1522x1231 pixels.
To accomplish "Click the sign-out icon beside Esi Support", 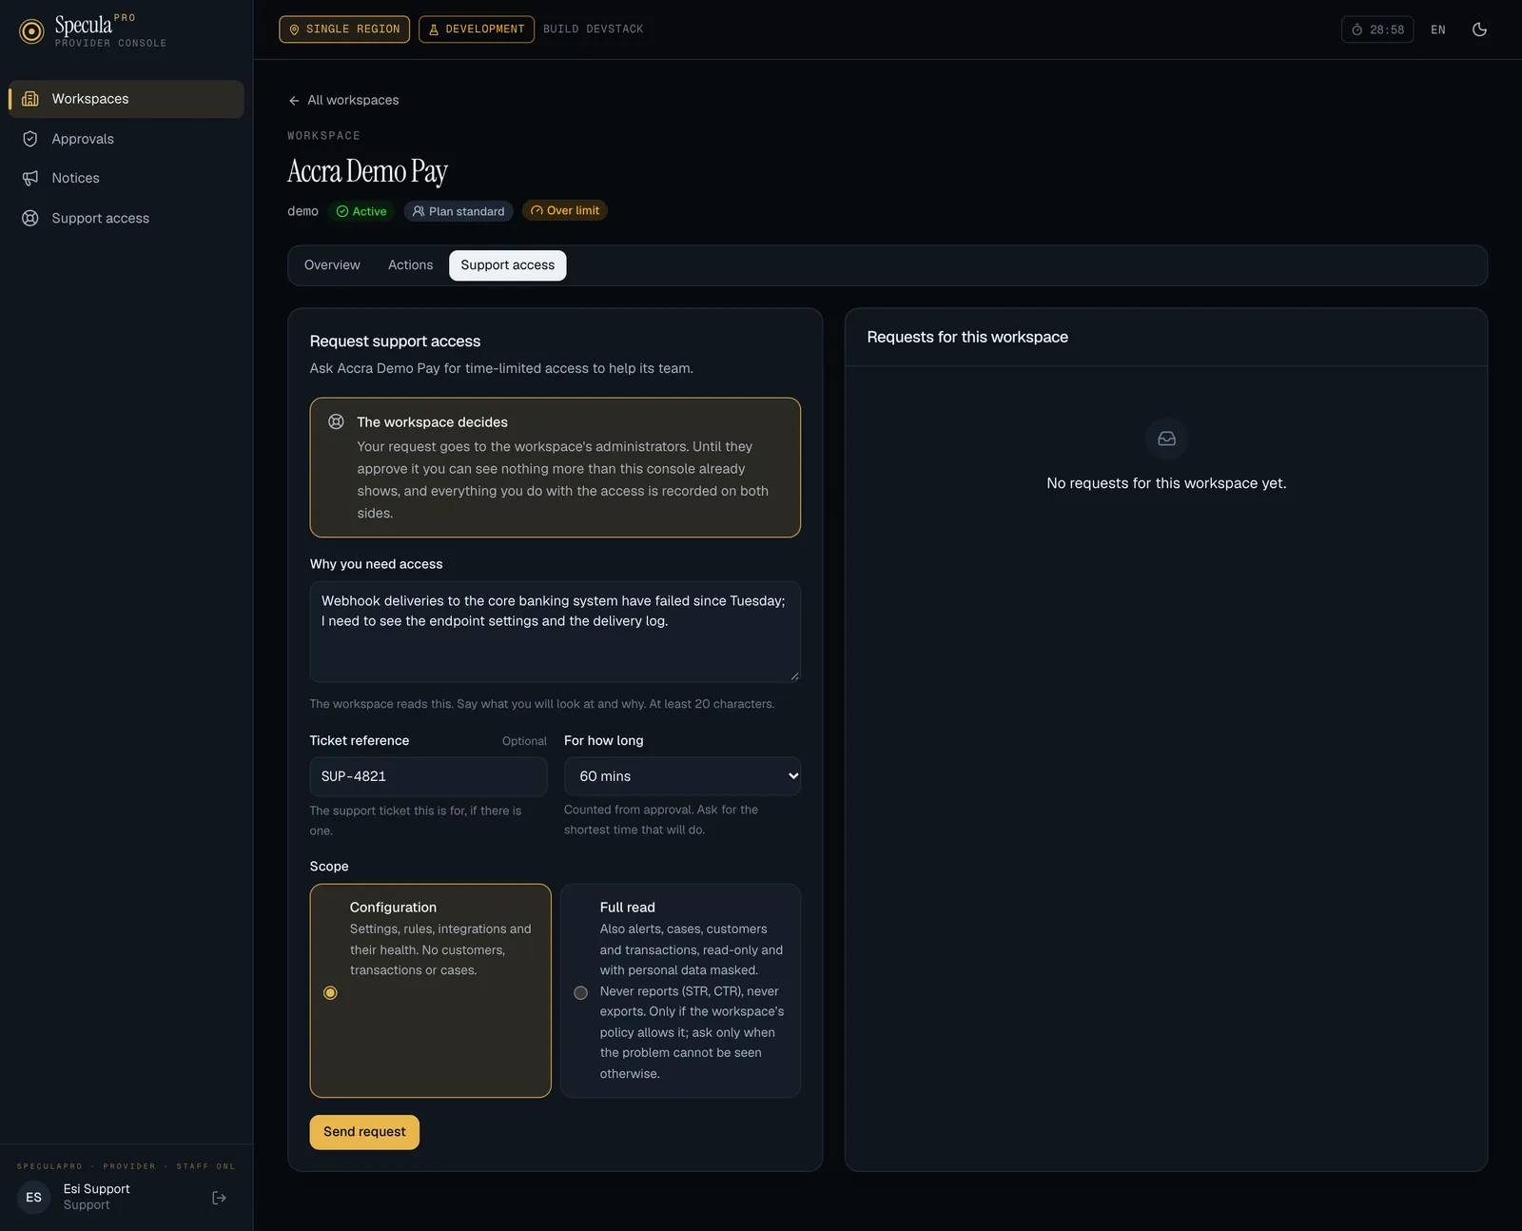I will [x=219, y=1198].
